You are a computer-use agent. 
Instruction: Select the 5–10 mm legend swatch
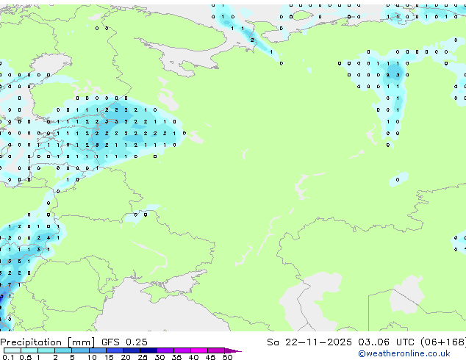tap(81, 350)
